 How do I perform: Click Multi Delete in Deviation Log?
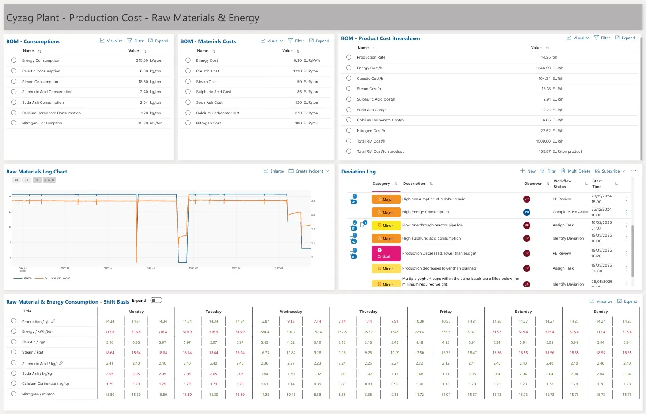coord(575,171)
